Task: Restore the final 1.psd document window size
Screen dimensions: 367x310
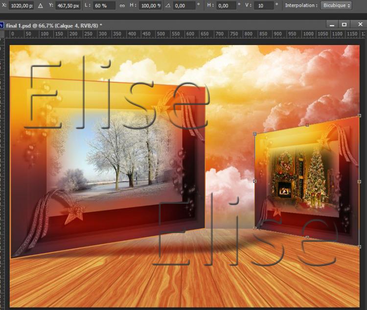Action: pos(344,24)
